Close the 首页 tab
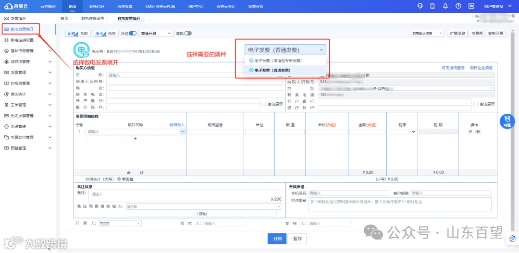 [71, 19]
